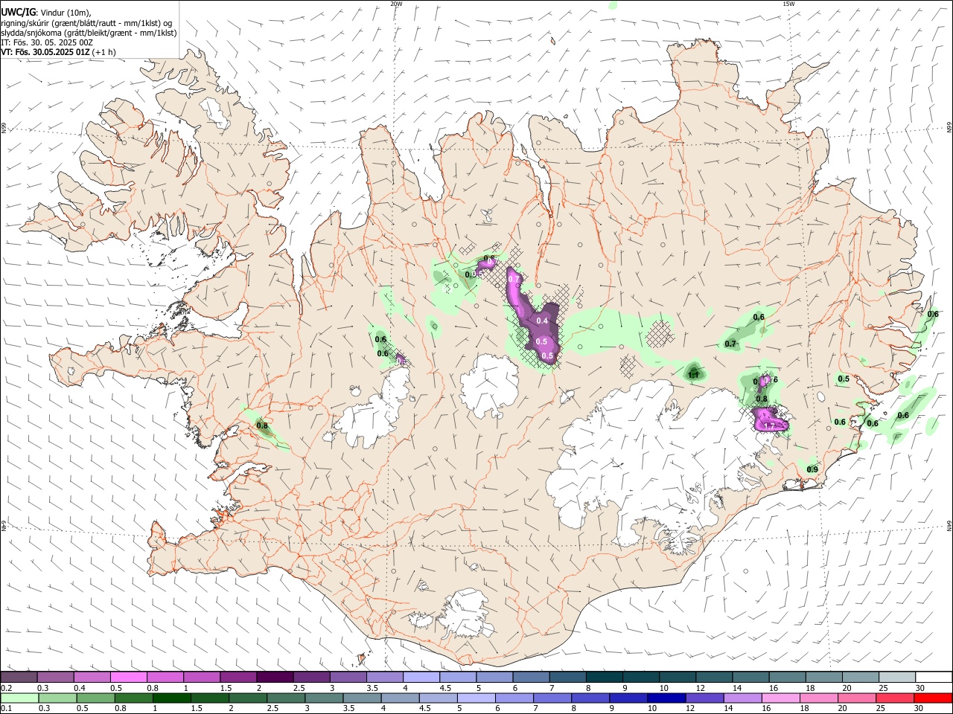Viewport: 953px width, 714px height.
Task: Click lower legend green swatch labeled 0.8
Action: [x=134, y=698]
